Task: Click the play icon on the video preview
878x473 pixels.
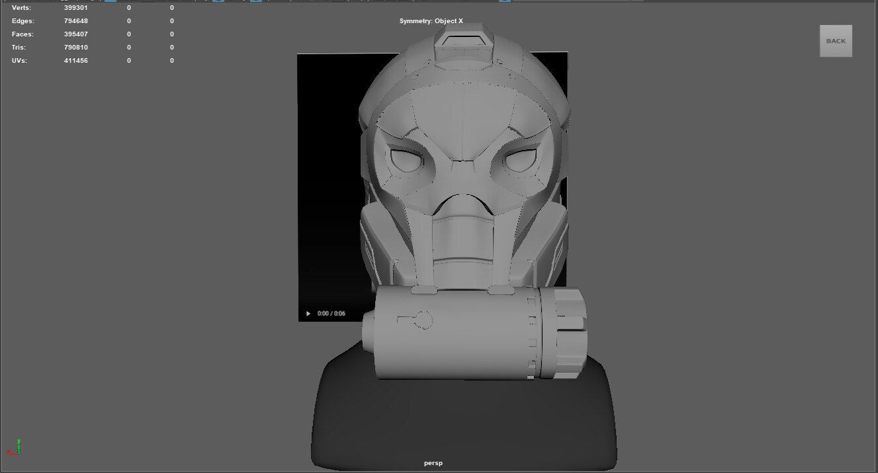Action: coord(308,313)
